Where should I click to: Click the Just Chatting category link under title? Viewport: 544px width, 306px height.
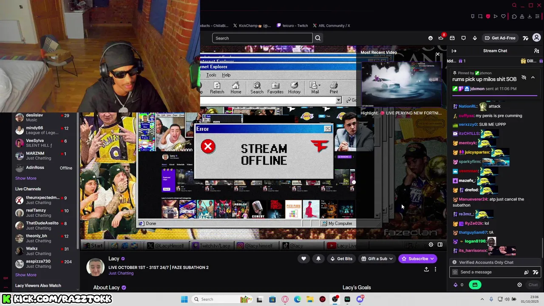pyautogui.click(x=121, y=273)
